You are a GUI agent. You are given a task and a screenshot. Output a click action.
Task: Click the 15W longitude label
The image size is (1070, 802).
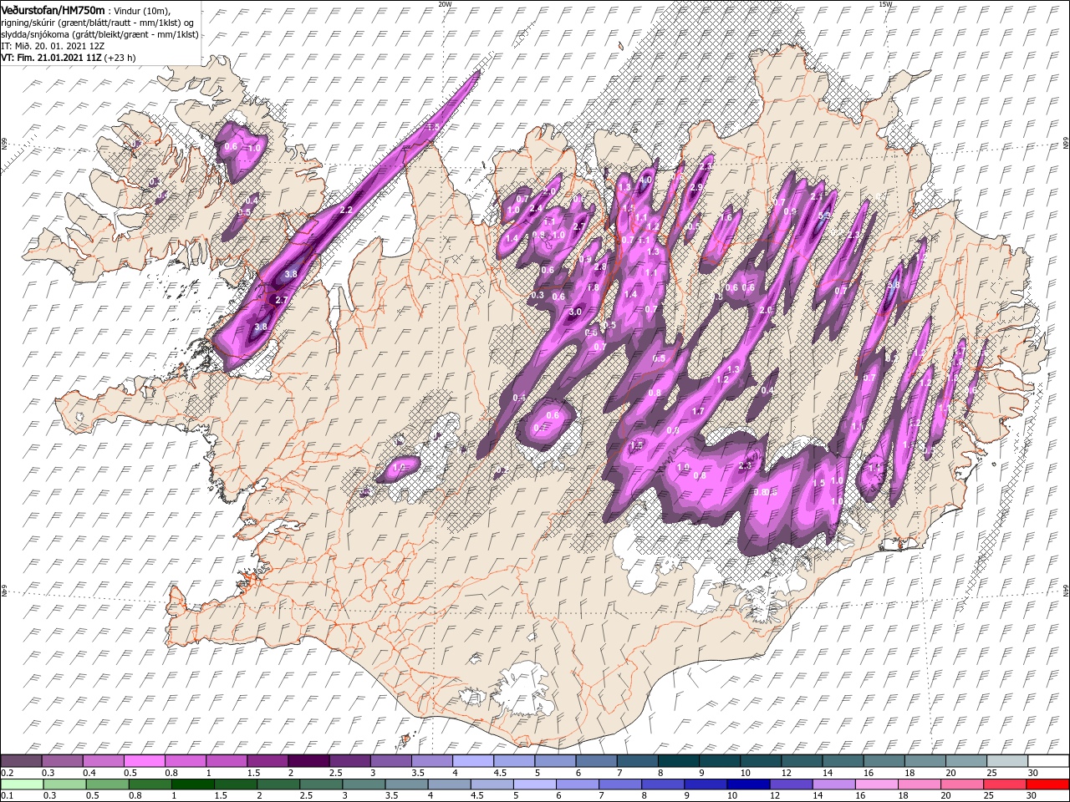click(884, 4)
